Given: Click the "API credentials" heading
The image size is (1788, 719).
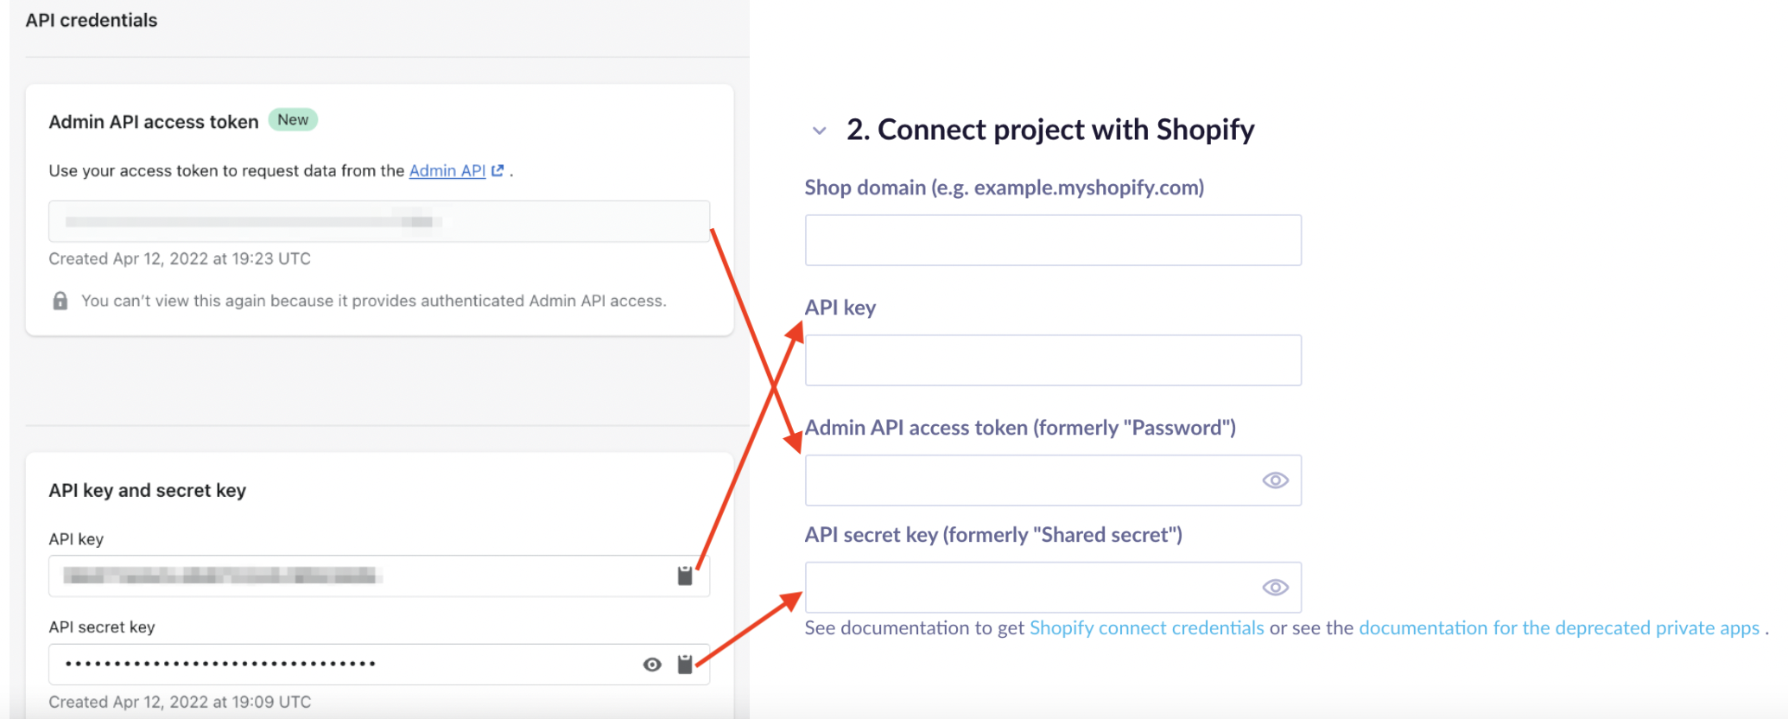Looking at the screenshot, I should coord(92,20).
